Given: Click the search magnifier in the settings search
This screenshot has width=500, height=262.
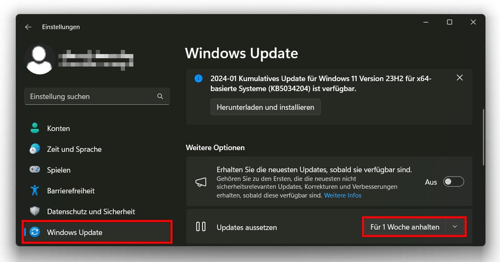Looking at the screenshot, I should coord(160,96).
